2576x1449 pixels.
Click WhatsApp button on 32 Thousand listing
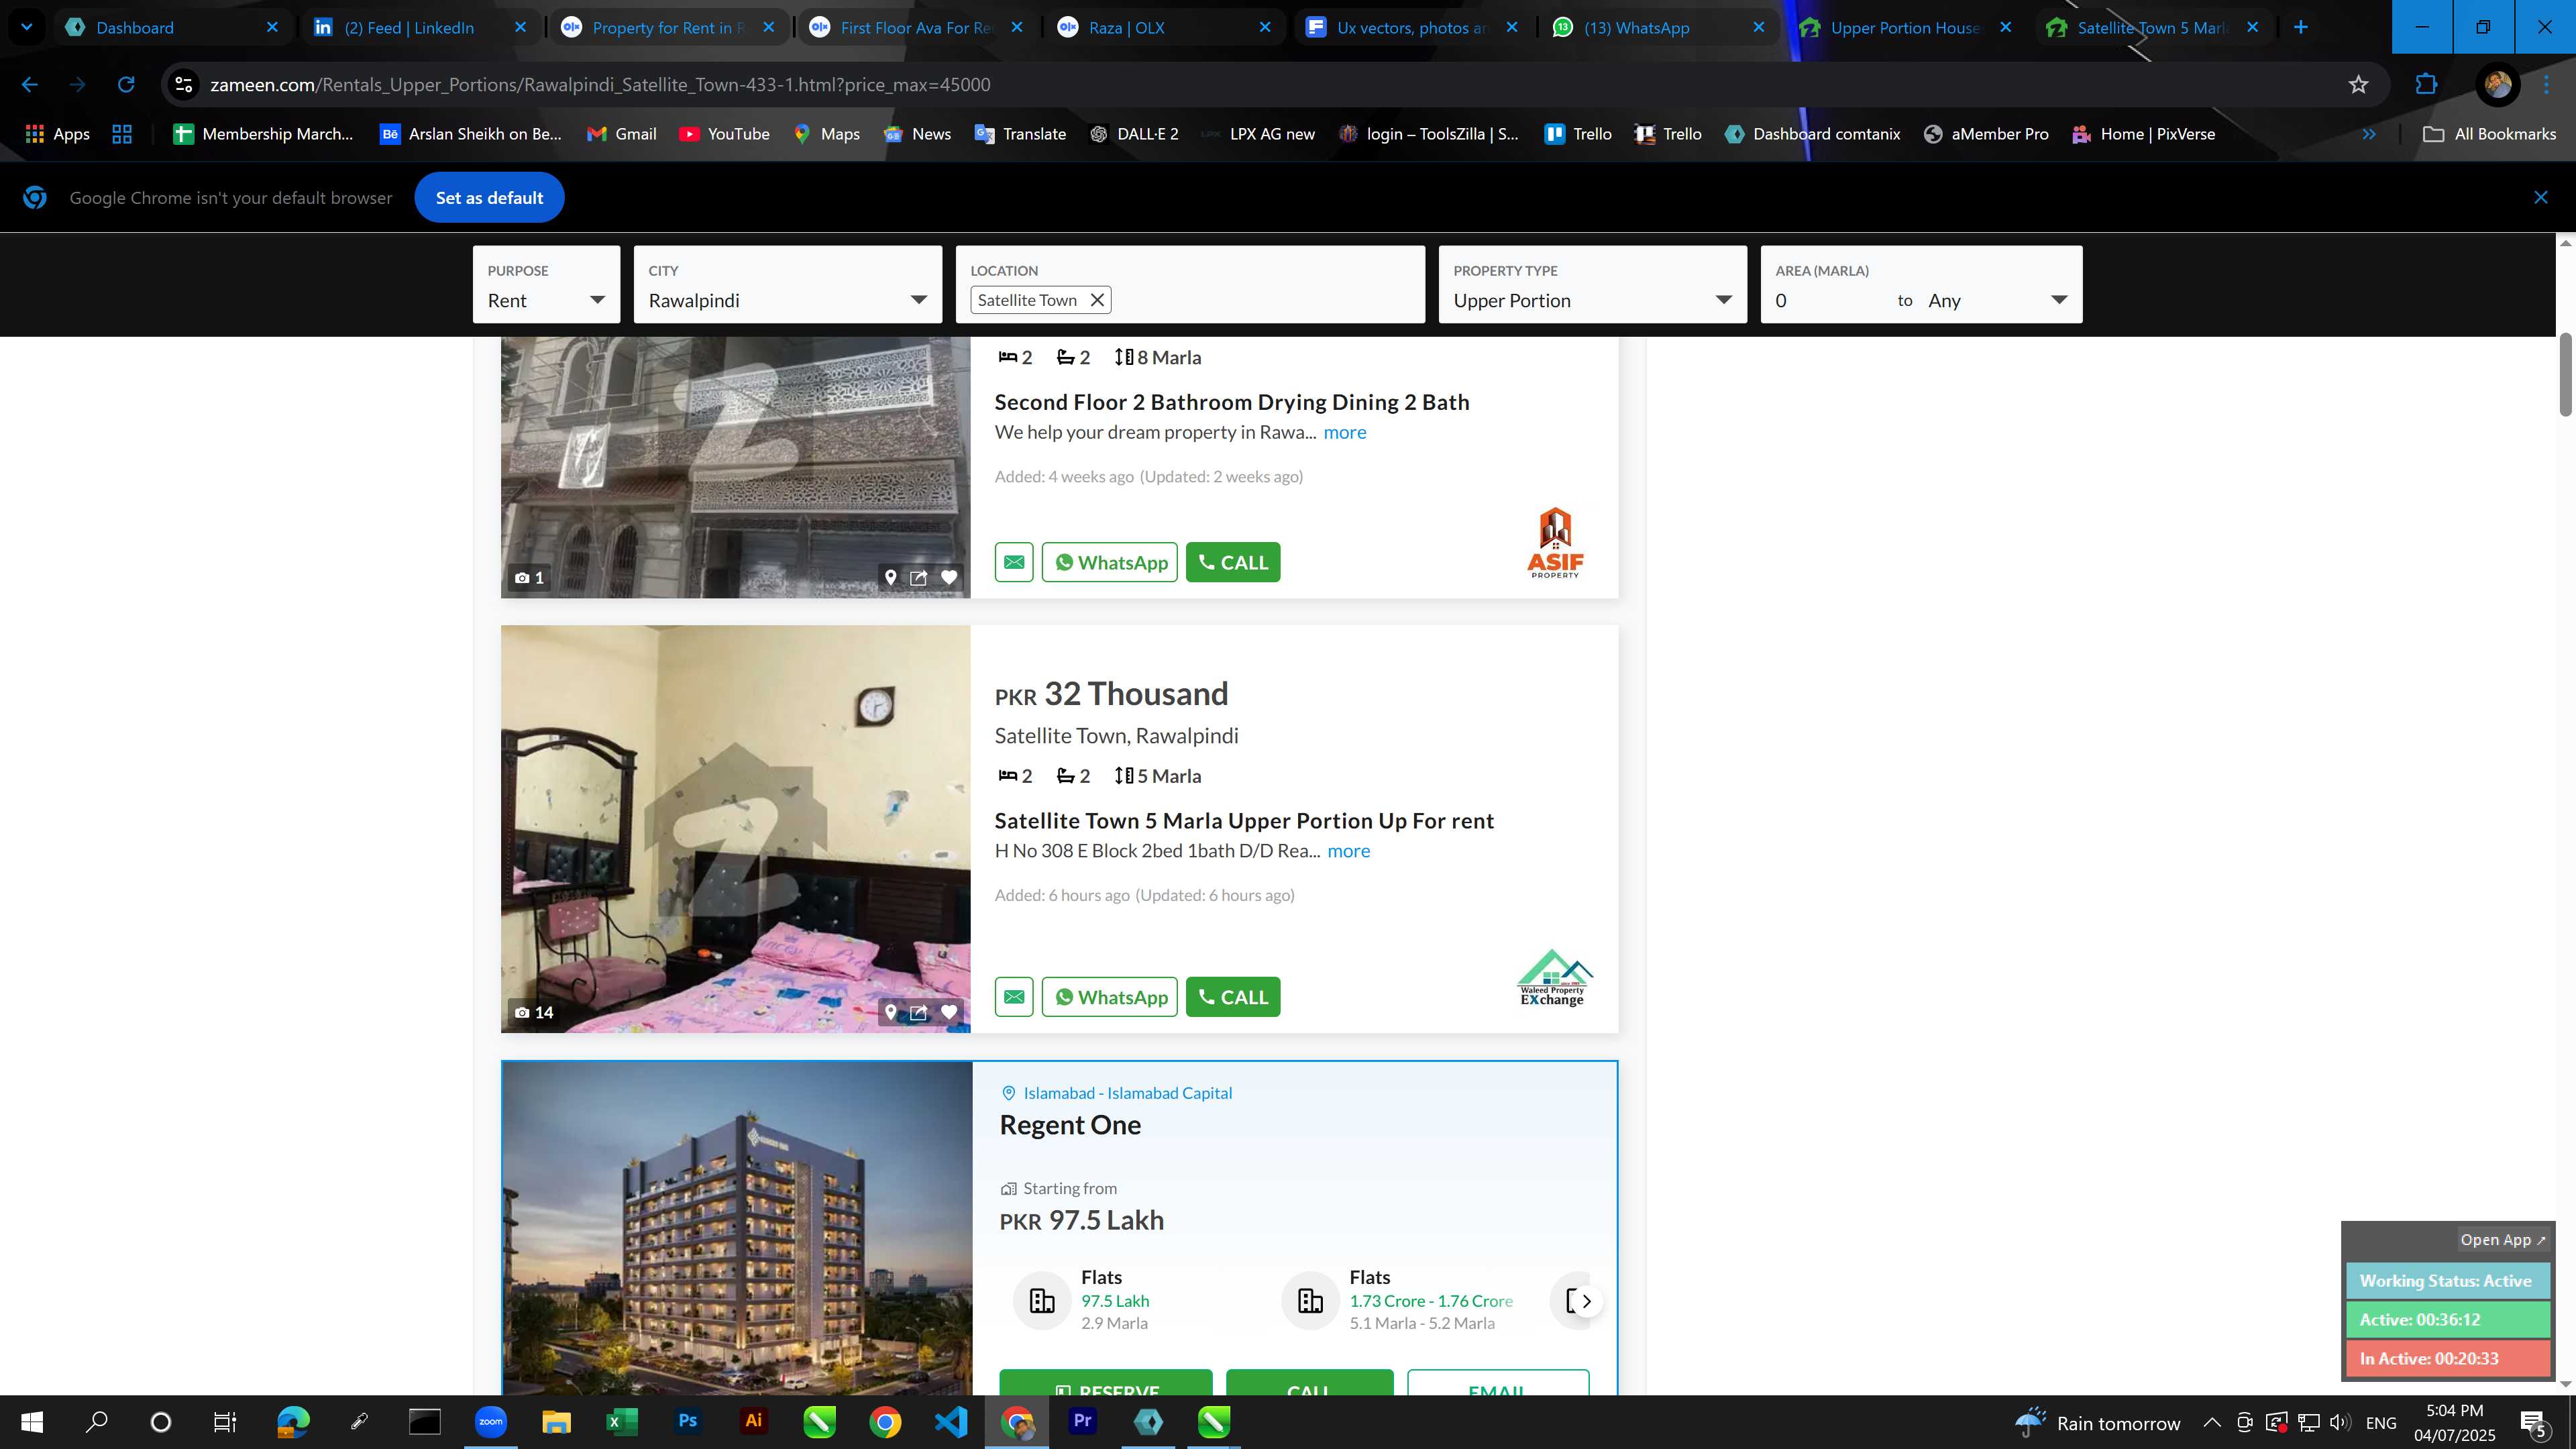coord(1110,997)
